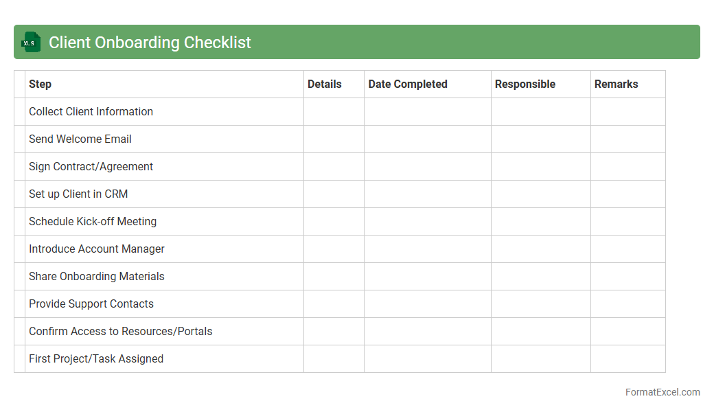Click the Sign Contract/Agreement step
Viewport: 714px width, 412px height.
(91, 167)
